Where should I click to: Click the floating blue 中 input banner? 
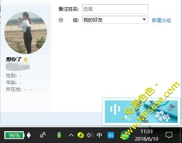[141, 111]
